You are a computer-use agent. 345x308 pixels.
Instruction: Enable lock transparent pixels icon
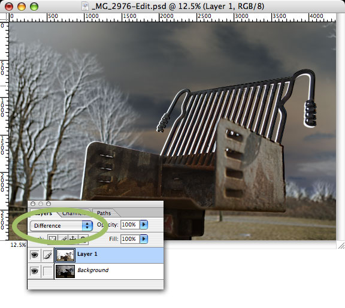[52, 239]
